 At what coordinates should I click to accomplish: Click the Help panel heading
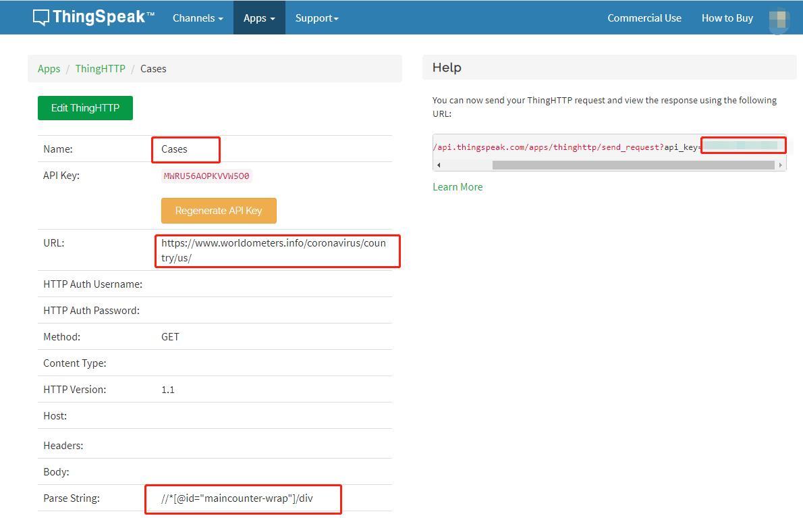click(447, 68)
